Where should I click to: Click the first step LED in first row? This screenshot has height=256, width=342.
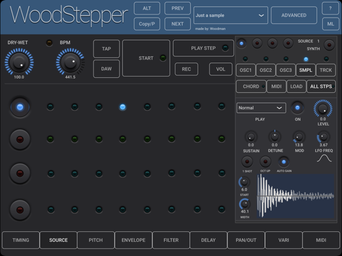[x=50, y=106]
